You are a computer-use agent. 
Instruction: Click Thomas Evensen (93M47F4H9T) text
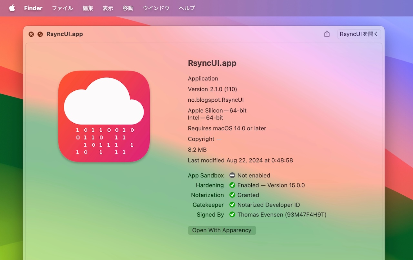click(x=282, y=215)
